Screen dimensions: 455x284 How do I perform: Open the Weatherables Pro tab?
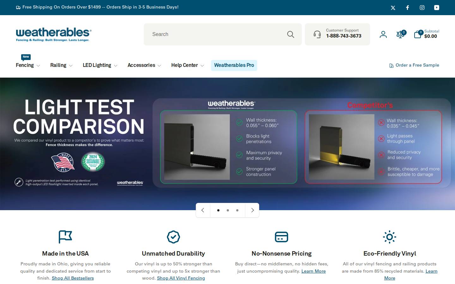pos(234,65)
